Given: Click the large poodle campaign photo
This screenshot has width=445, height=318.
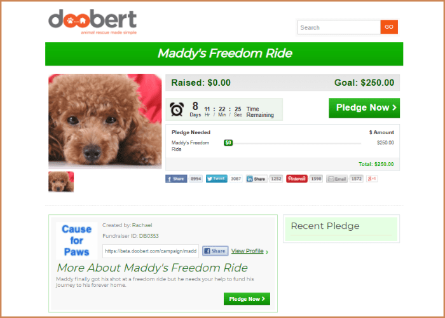Looking at the screenshot, I should (x=105, y=121).
